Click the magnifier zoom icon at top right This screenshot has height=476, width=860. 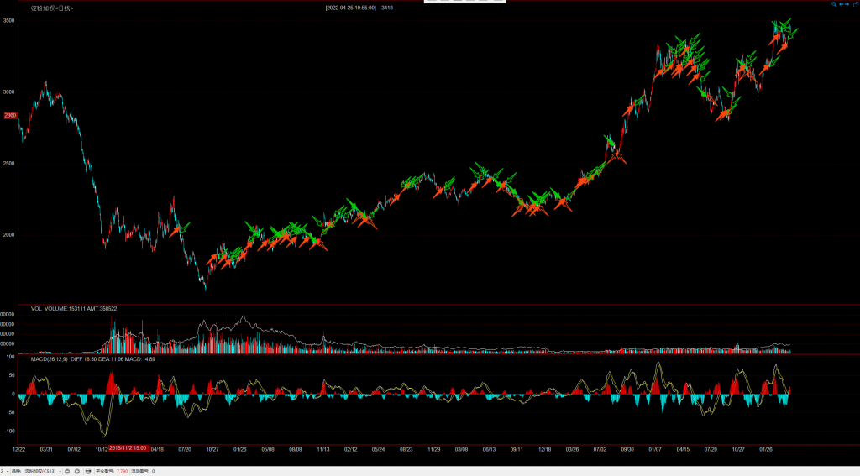[x=834, y=5]
